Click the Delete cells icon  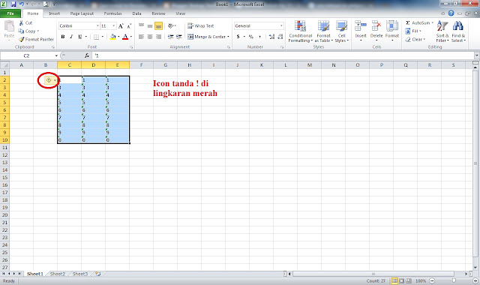(x=376, y=26)
